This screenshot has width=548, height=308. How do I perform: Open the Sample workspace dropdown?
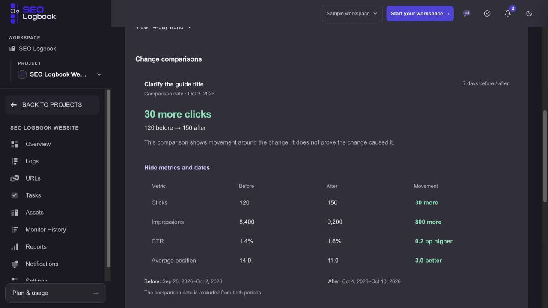point(352,13)
